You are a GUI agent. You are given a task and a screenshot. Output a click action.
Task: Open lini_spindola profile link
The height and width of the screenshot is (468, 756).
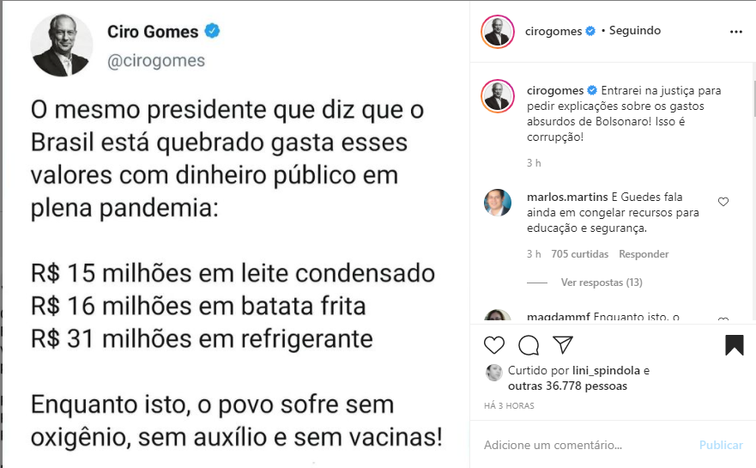(x=606, y=371)
